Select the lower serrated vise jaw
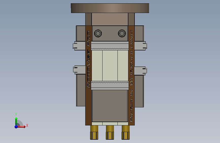The height and width of the screenshot is (143, 220). tap(110, 85)
